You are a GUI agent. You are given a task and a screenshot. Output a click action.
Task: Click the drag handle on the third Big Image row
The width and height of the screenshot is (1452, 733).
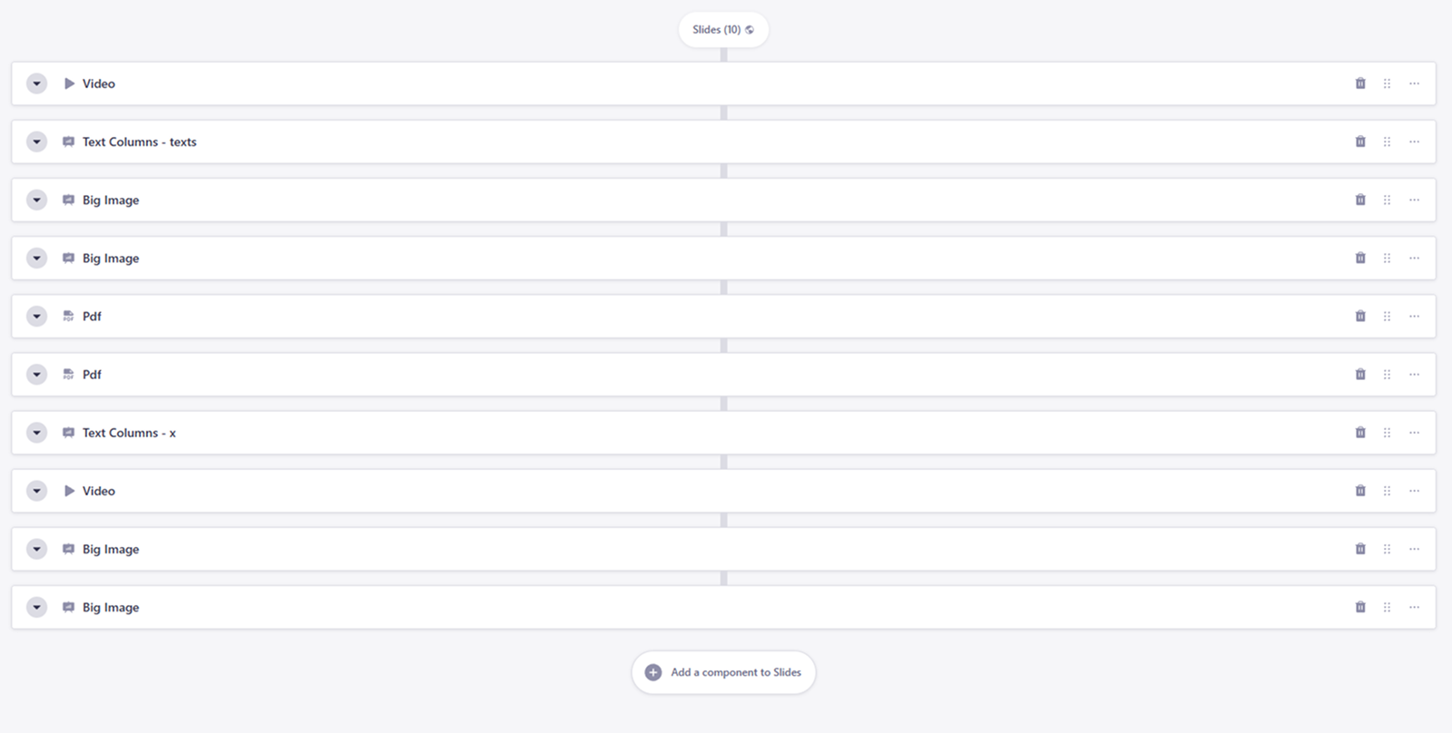1388,549
